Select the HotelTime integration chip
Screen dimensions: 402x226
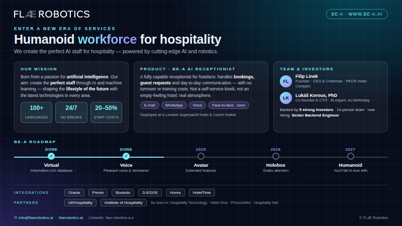pyautogui.click(x=202, y=192)
